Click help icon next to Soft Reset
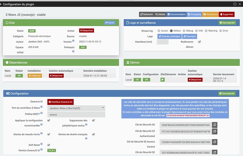Viewport: 243px width, 156px height. click(42, 144)
